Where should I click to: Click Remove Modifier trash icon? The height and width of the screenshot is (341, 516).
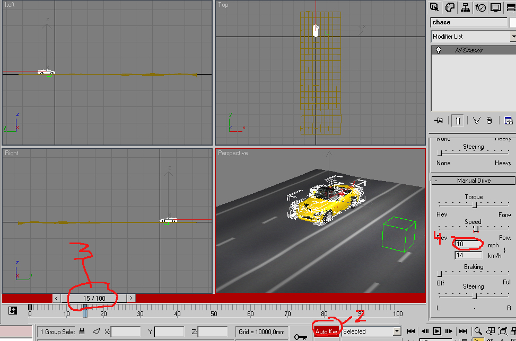(489, 121)
